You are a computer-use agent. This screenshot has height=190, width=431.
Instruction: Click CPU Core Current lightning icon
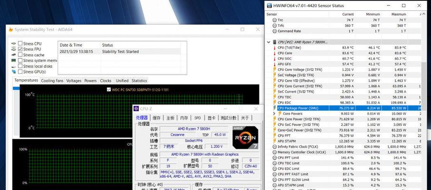point(274,86)
